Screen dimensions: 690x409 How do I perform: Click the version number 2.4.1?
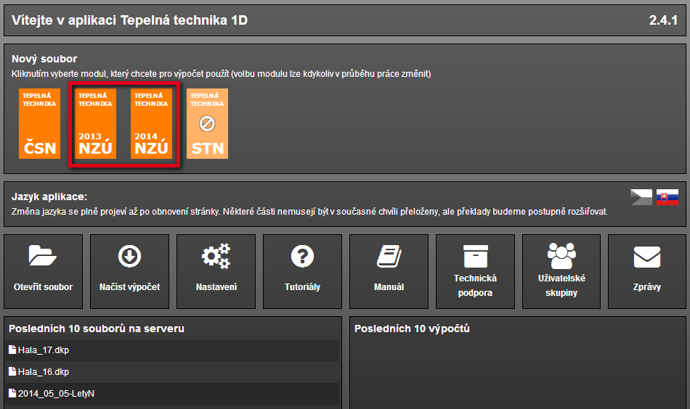(663, 20)
